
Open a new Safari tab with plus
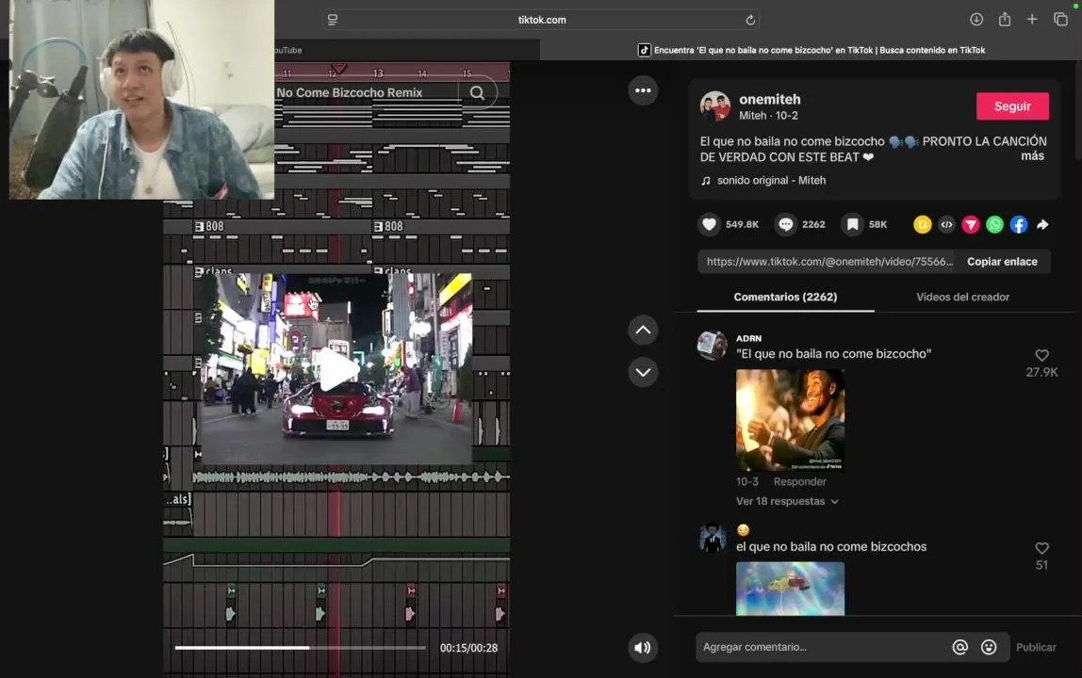[x=1032, y=20]
